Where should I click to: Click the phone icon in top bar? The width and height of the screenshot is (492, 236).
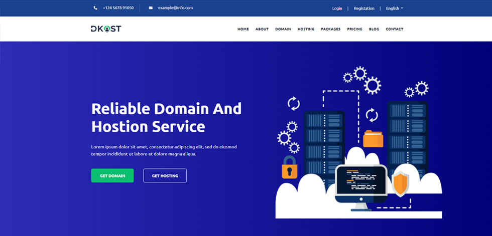tap(95, 8)
